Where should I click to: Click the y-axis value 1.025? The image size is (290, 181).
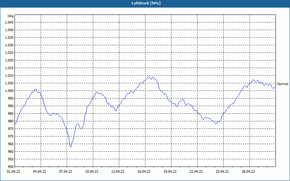click(9, 52)
